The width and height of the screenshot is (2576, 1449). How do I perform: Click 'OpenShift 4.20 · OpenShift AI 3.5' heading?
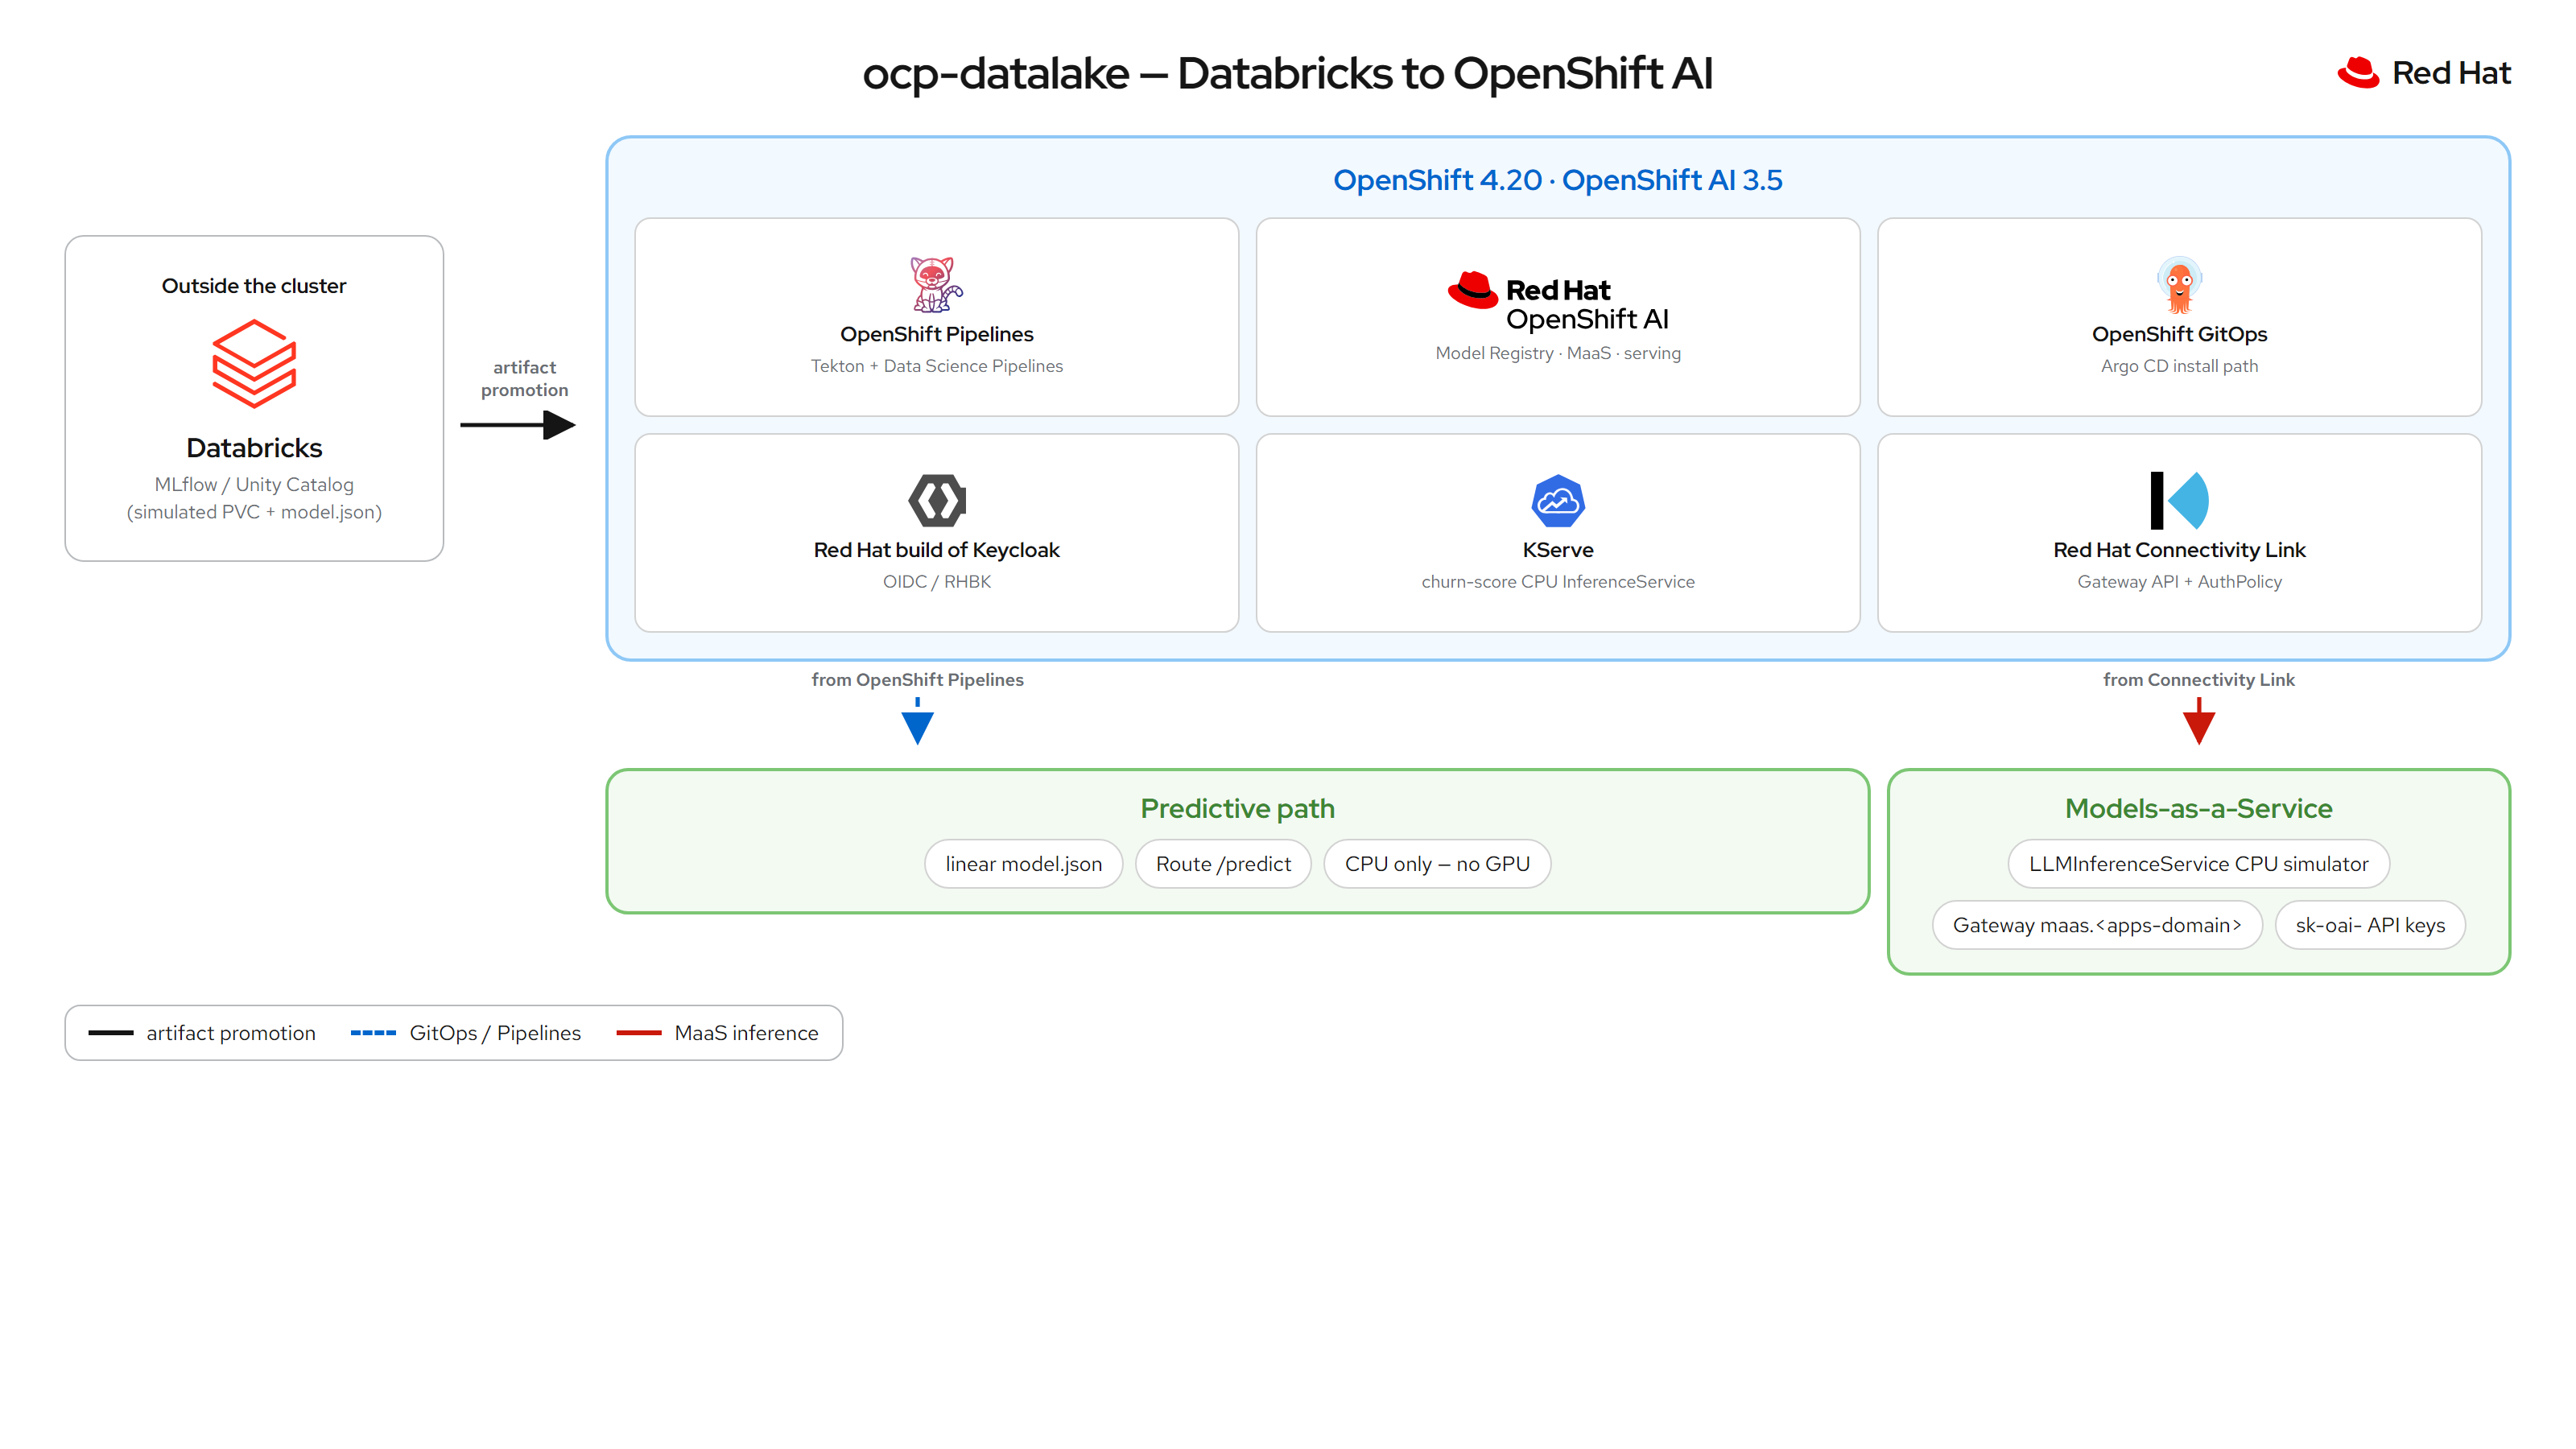pos(1557,180)
